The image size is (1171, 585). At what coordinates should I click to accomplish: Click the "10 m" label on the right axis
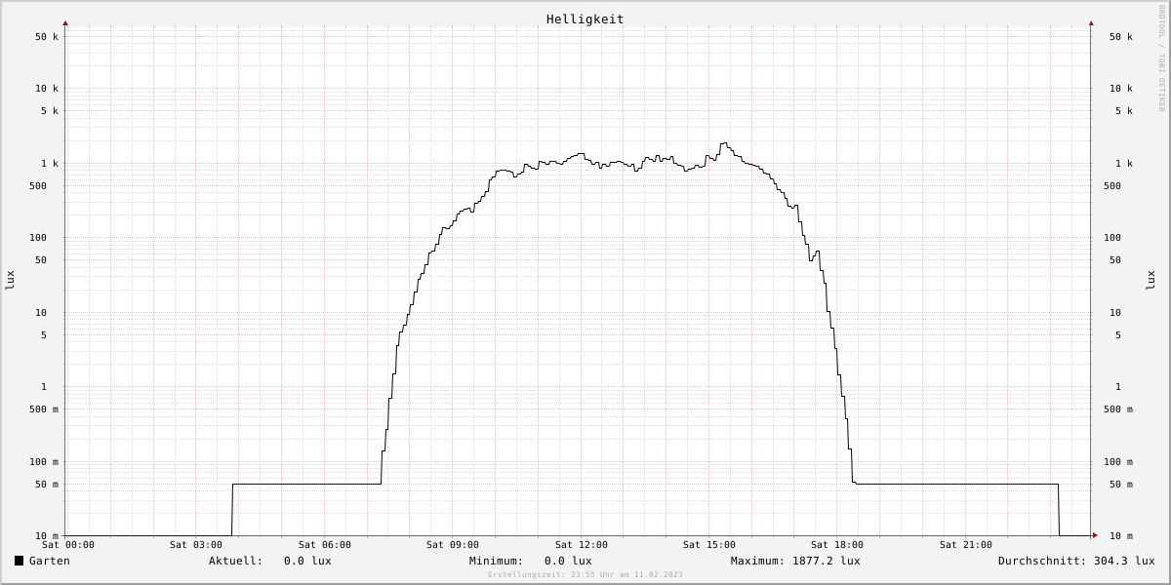(1121, 536)
